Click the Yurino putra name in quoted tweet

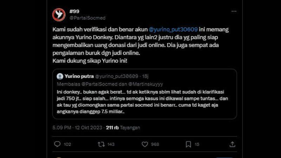tap(79, 76)
